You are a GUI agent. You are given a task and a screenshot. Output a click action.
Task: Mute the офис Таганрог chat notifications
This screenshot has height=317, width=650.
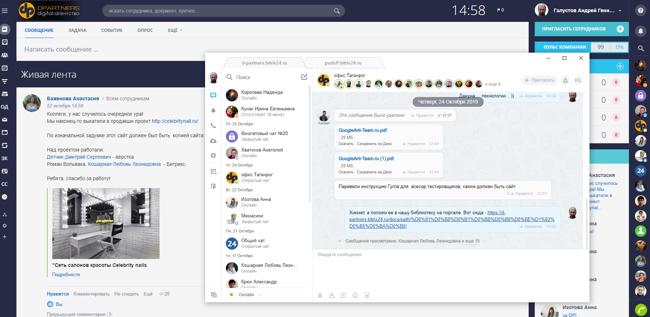[566, 80]
